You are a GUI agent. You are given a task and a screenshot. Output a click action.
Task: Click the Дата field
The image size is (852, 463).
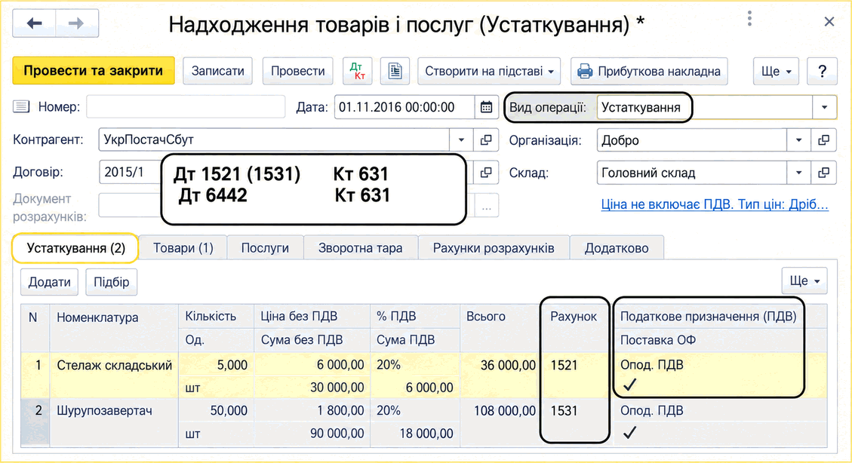(x=404, y=108)
